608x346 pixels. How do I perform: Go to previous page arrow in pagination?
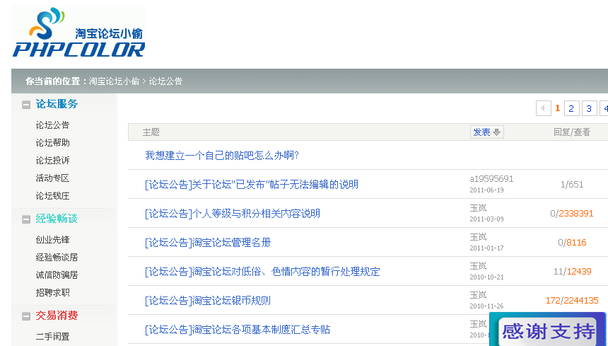tap(543, 108)
